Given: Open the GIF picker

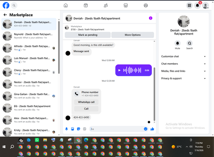Looking at the screenshot, I should coord(85,129).
